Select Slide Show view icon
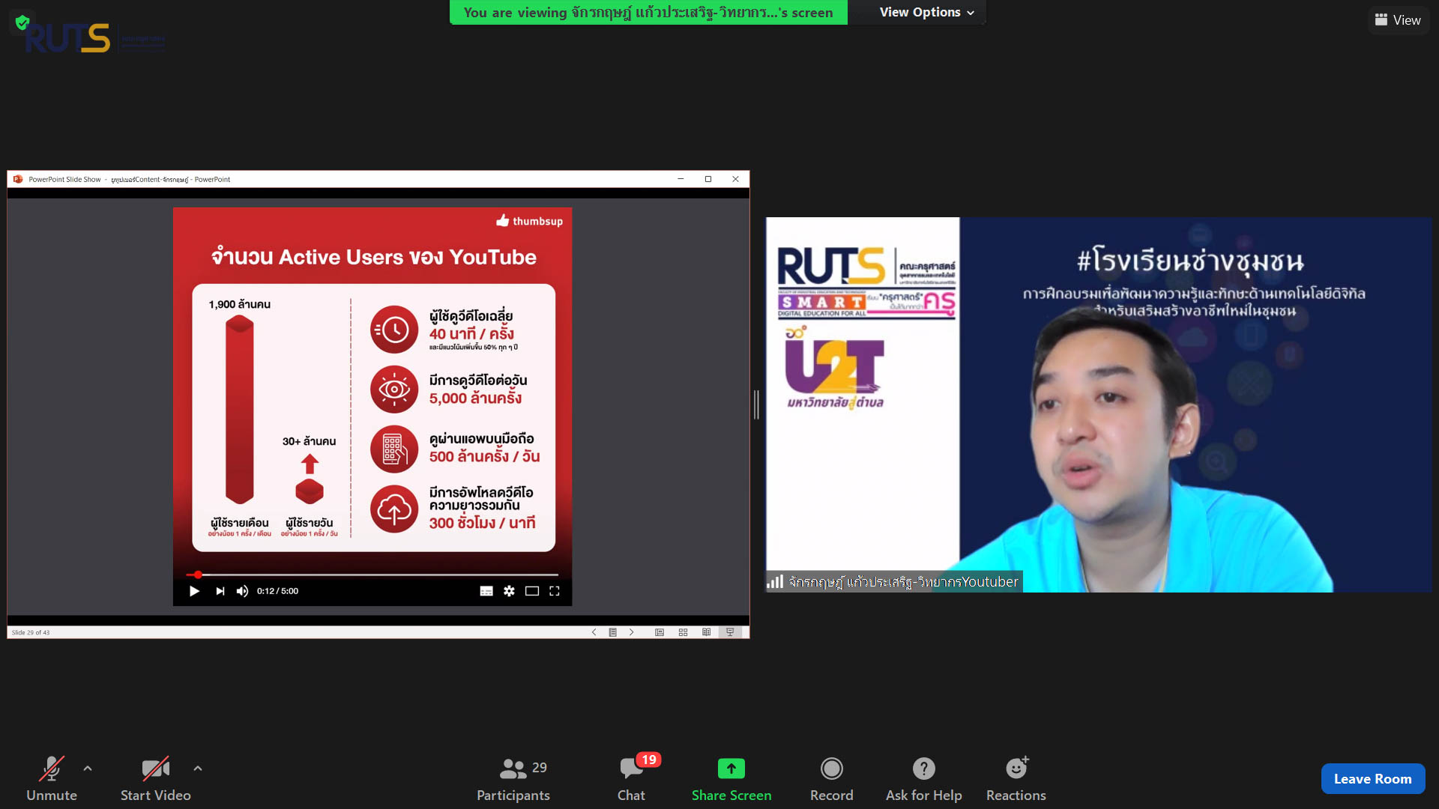The width and height of the screenshot is (1439, 809). (x=730, y=632)
